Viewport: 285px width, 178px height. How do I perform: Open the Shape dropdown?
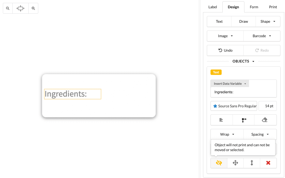pyautogui.click(x=268, y=21)
